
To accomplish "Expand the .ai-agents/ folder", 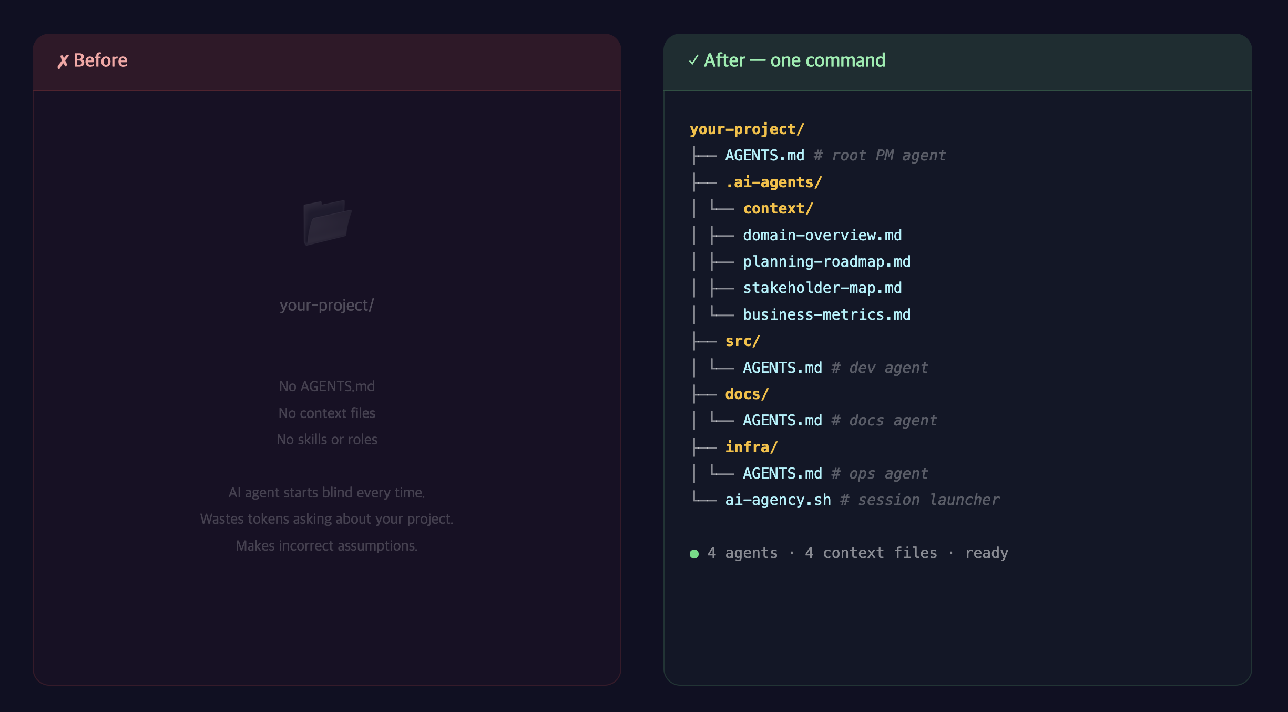I will [773, 182].
